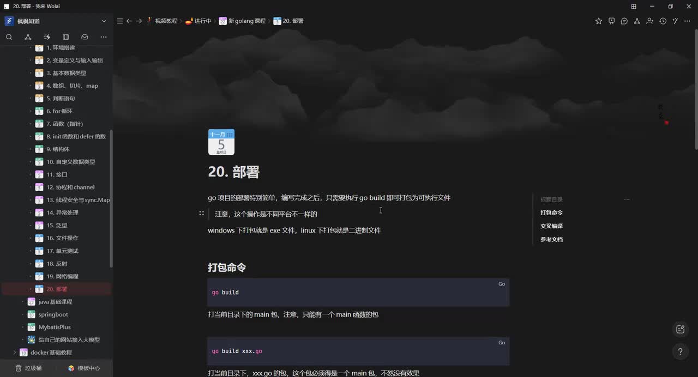The image size is (698, 377).
Task: Expand the java基础课程 page bullet
Action: click(x=22, y=302)
